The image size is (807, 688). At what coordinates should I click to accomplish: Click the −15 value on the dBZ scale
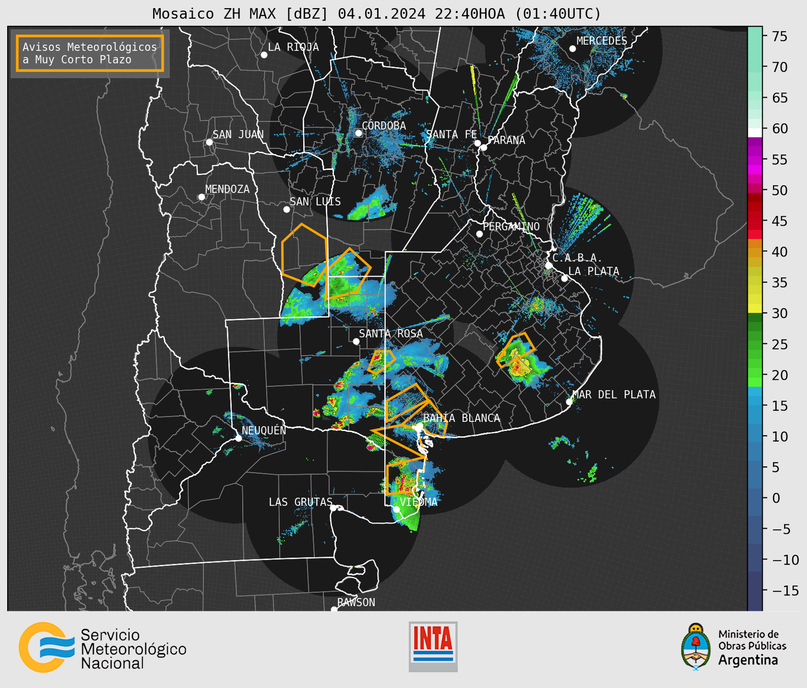(x=785, y=591)
